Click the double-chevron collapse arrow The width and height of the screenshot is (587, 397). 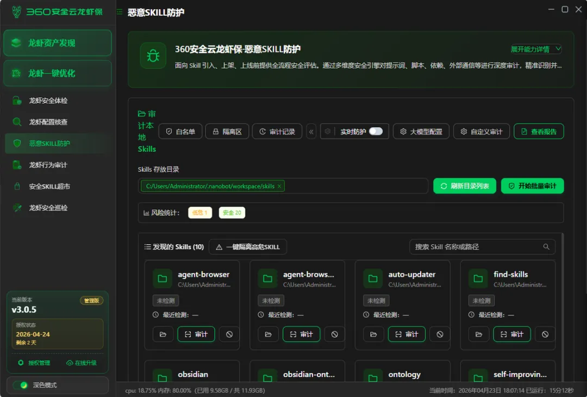[311, 132]
